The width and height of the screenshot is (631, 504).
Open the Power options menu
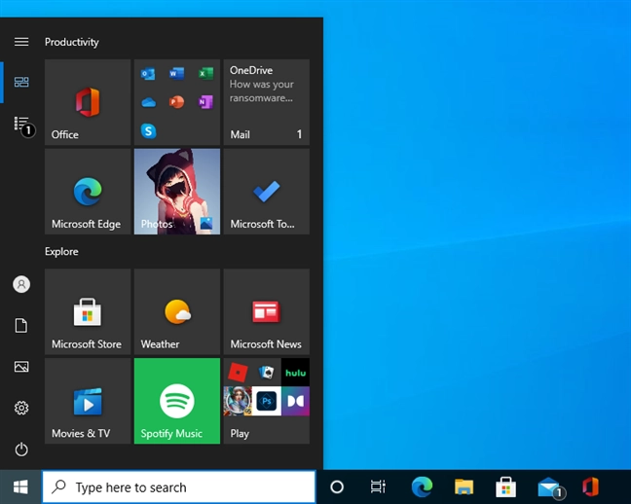point(21,450)
